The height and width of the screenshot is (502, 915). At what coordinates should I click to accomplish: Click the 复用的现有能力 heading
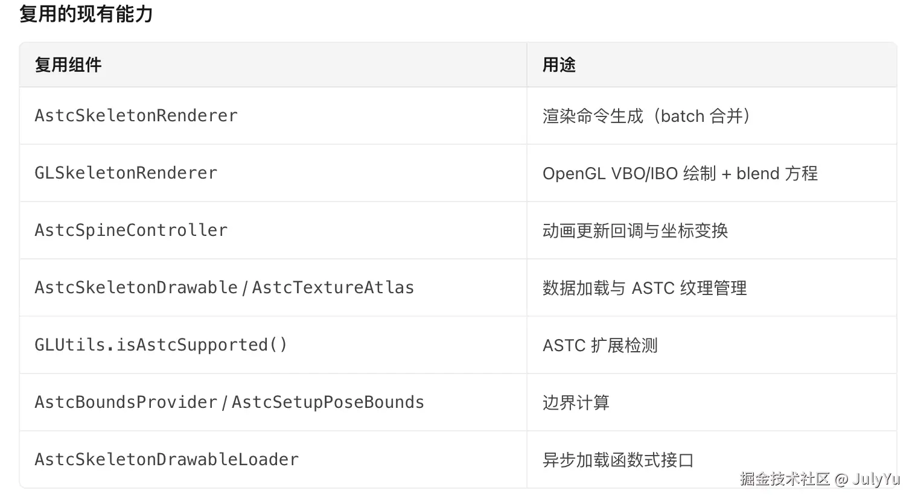coord(86,13)
